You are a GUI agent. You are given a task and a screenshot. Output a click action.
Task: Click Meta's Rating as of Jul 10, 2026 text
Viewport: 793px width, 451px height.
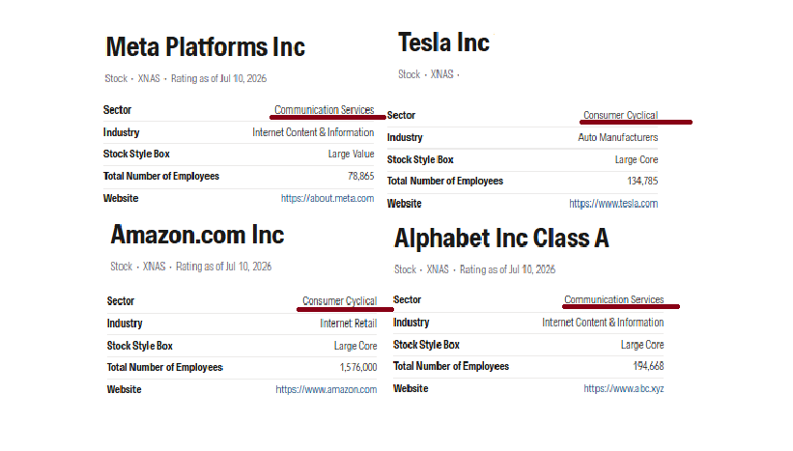pos(218,78)
